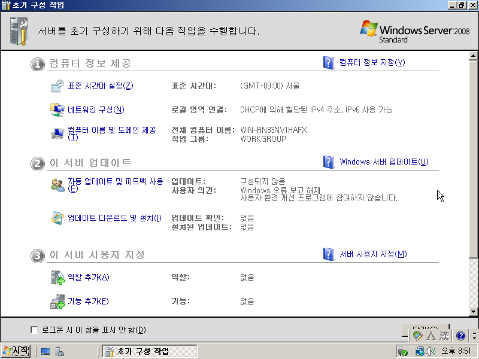Click the networking configuration icon

pyautogui.click(x=57, y=110)
